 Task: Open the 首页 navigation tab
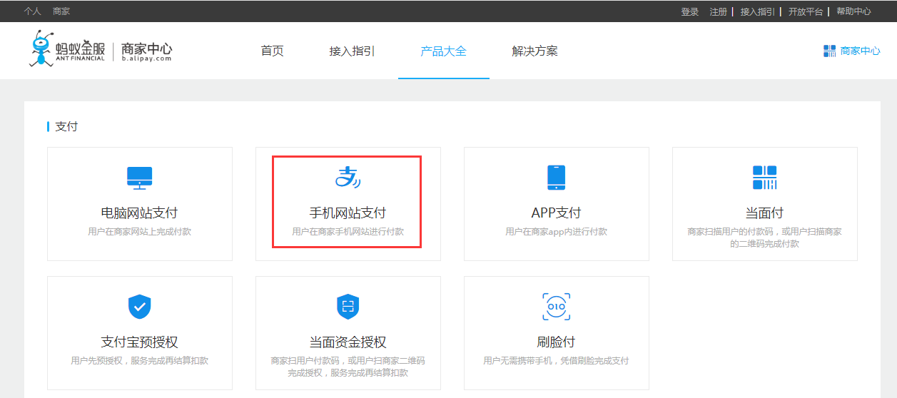pos(273,51)
